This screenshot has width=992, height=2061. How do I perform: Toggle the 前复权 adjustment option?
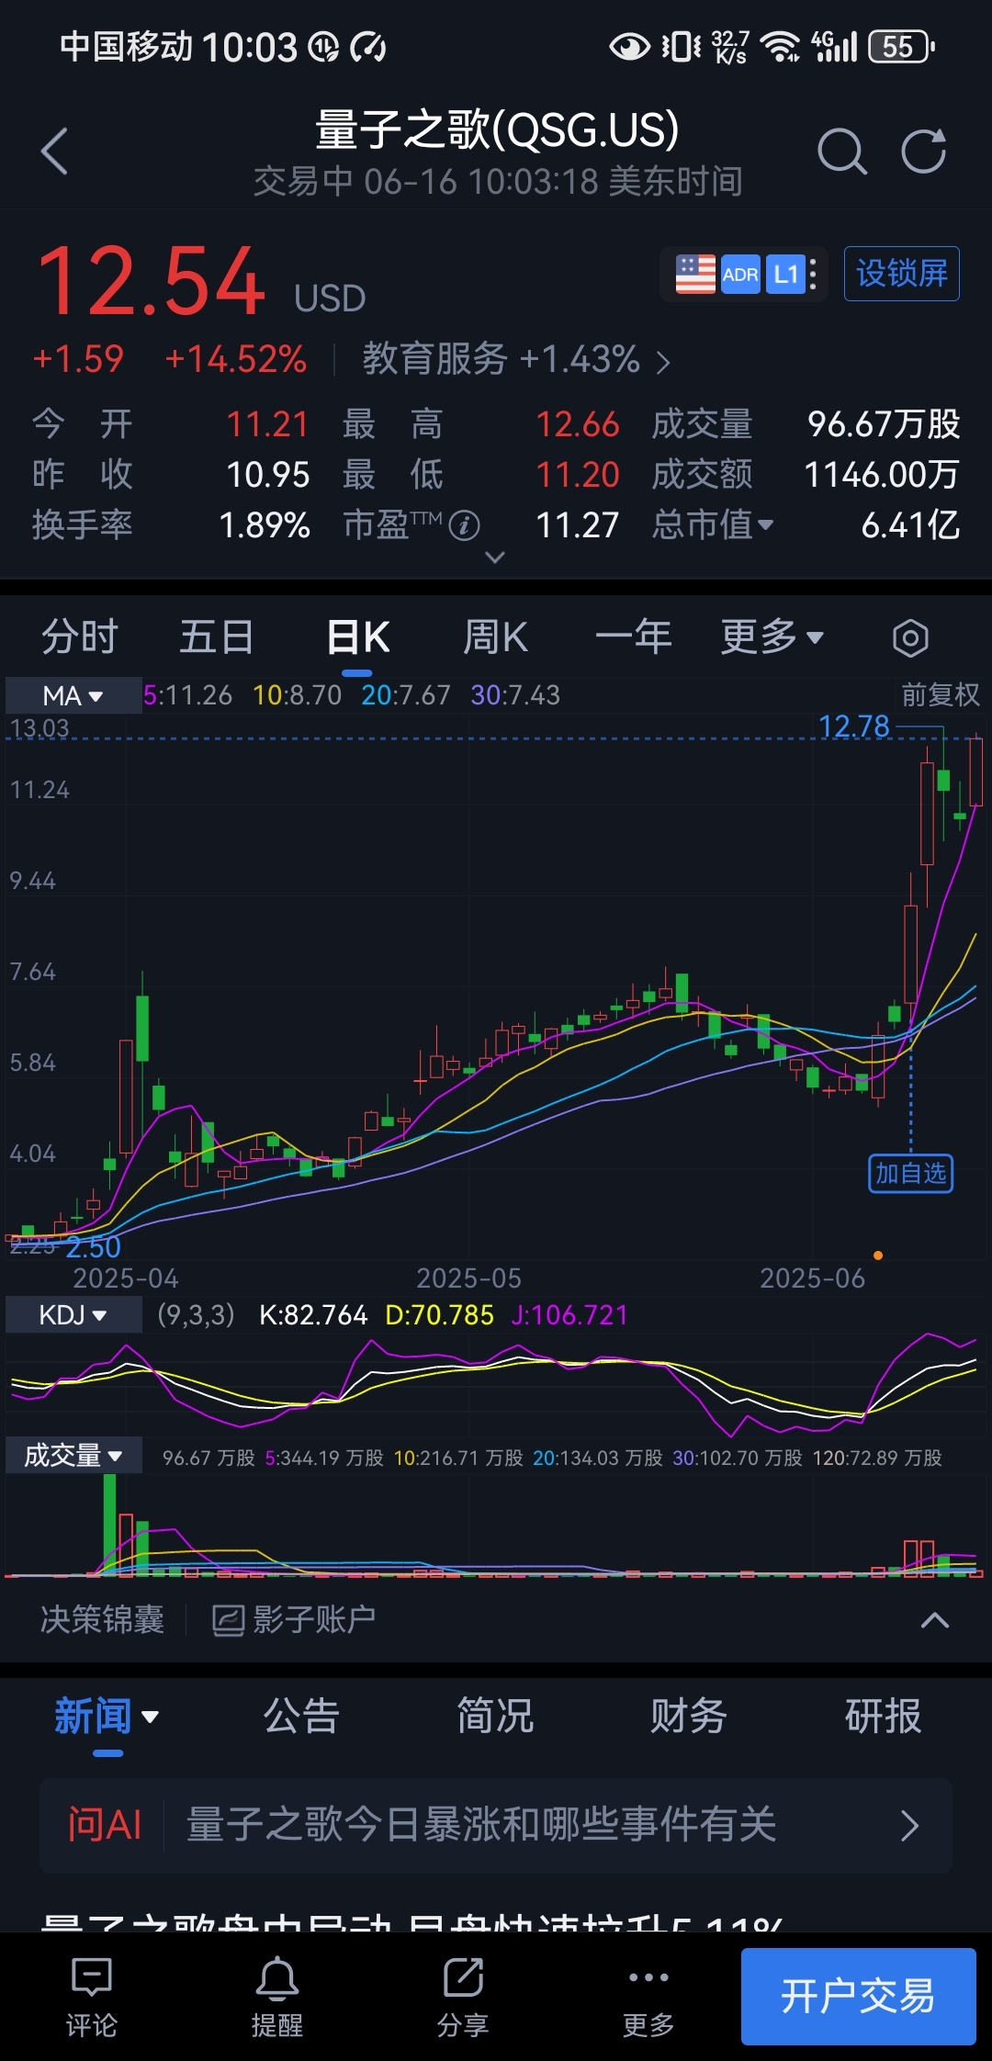tap(940, 694)
